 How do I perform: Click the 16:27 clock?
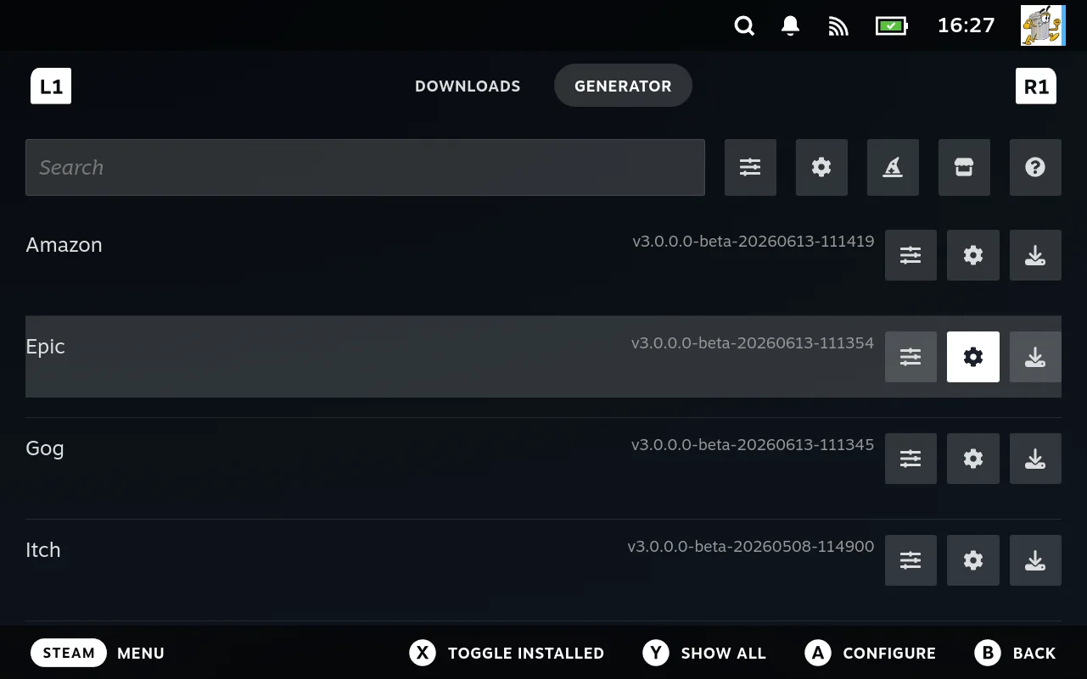point(966,25)
